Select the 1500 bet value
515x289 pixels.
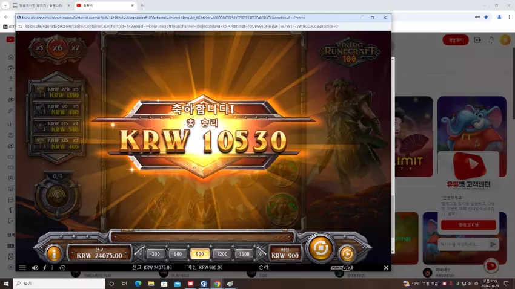(244, 254)
